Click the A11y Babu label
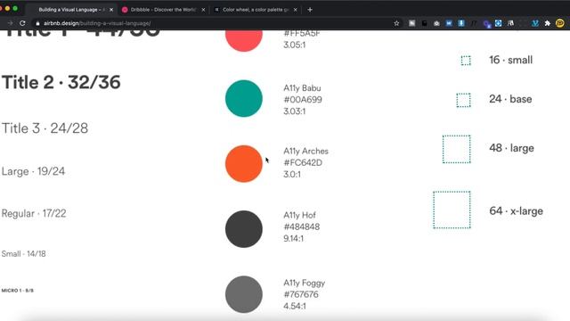Image resolution: width=570 pixels, height=321 pixels. tap(302, 88)
